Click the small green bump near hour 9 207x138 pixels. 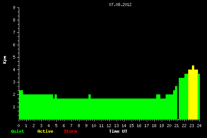(x=90, y=96)
